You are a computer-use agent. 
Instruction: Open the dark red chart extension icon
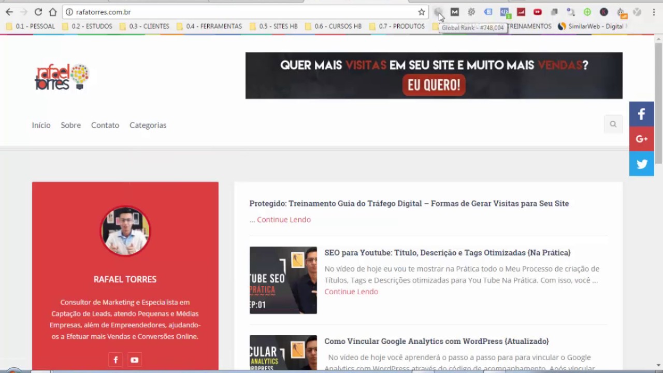pos(521,12)
